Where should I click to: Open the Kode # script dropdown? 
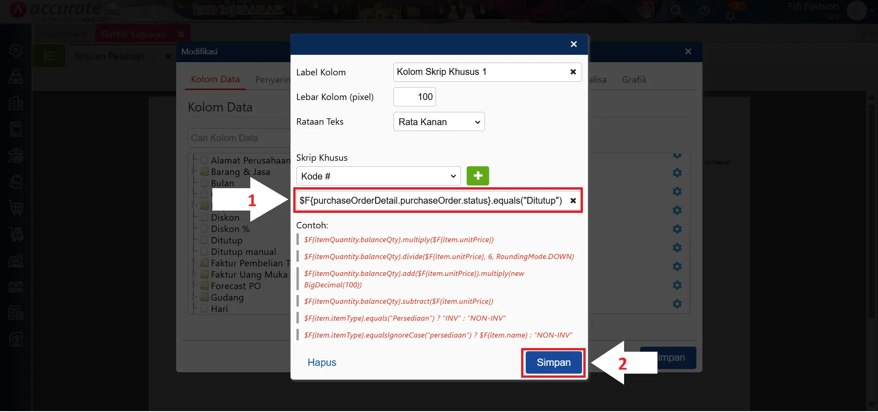click(x=378, y=176)
